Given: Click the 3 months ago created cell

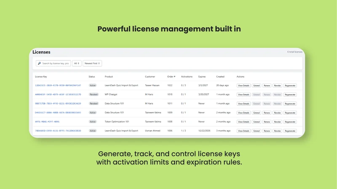Looking at the screenshot, I should click(223, 131).
